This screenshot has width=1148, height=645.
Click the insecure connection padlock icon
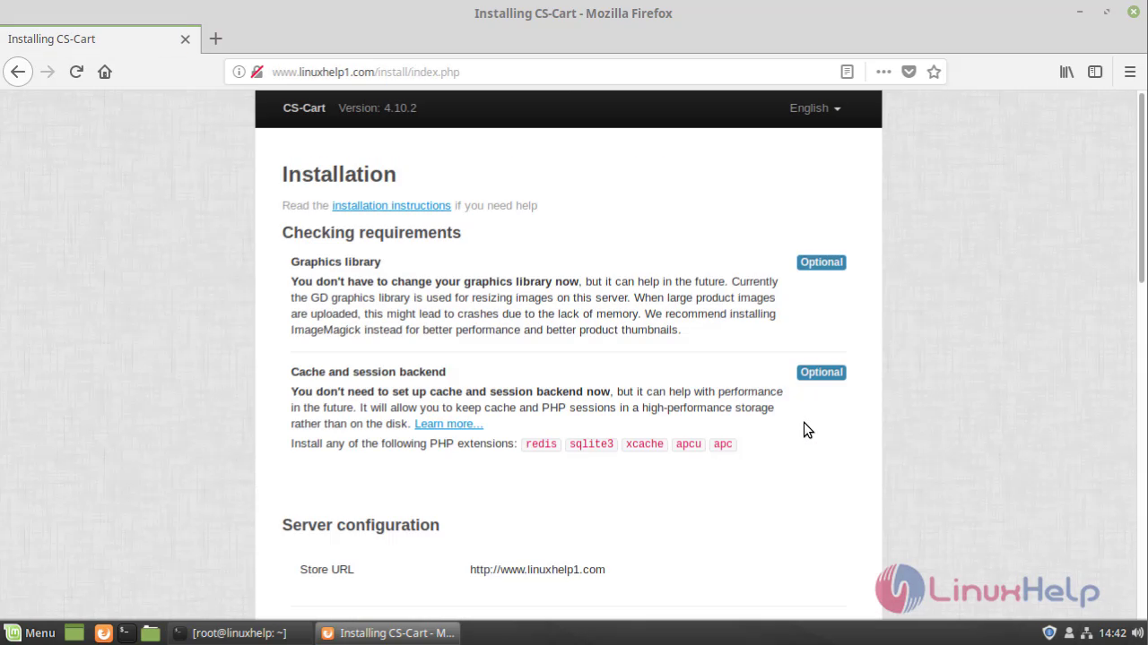[x=257, y=72]
